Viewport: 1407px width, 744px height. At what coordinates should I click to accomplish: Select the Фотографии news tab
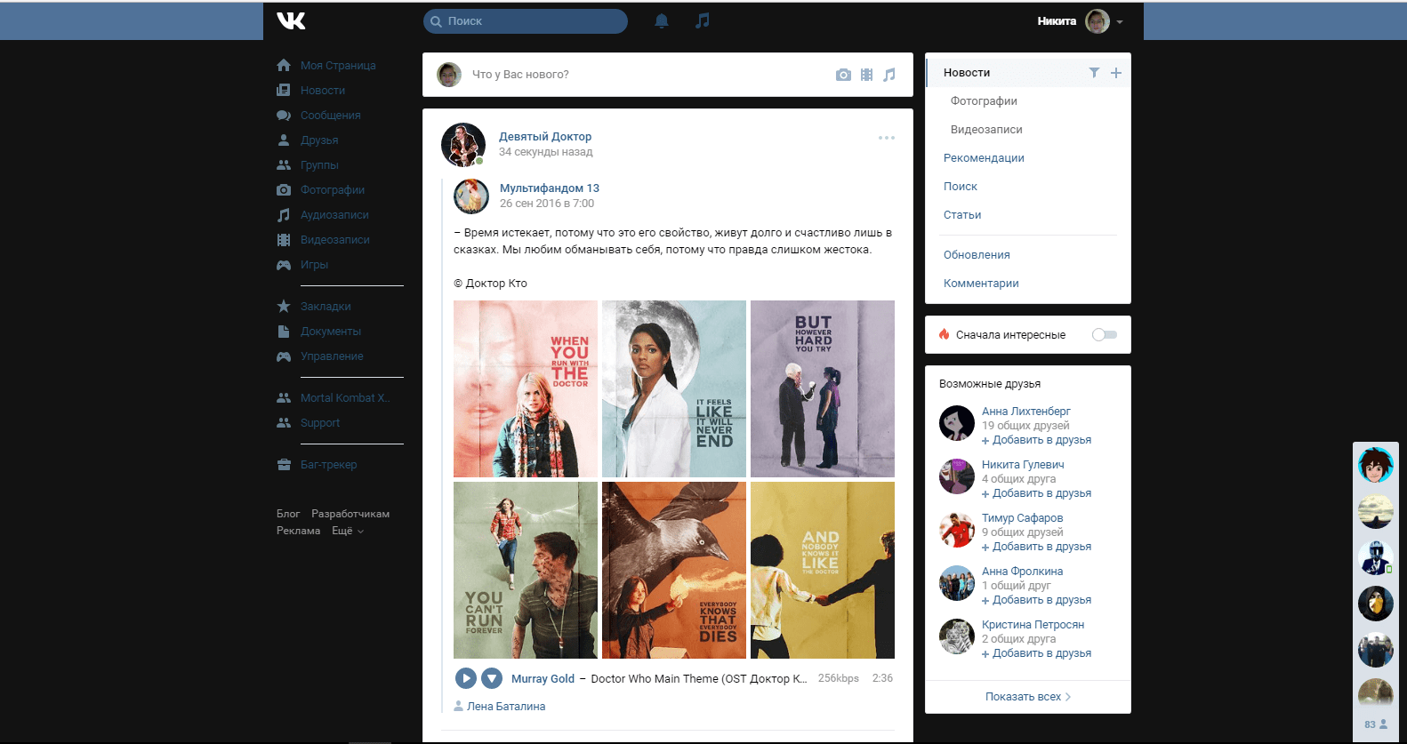[x=984, y=100]
